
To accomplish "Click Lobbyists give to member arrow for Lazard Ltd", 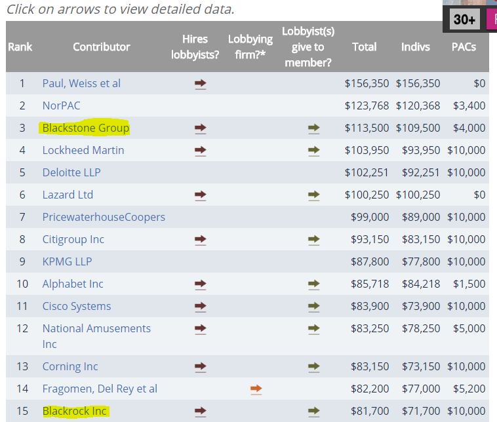I will click(x=314, y=195).
